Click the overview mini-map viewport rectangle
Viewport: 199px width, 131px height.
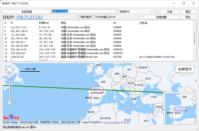tap(181, 109)
